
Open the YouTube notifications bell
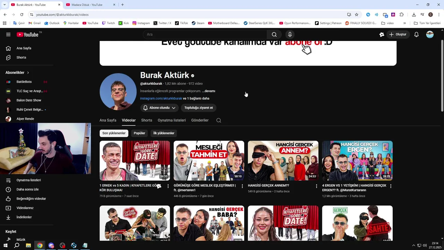click(x=417, y=34)
